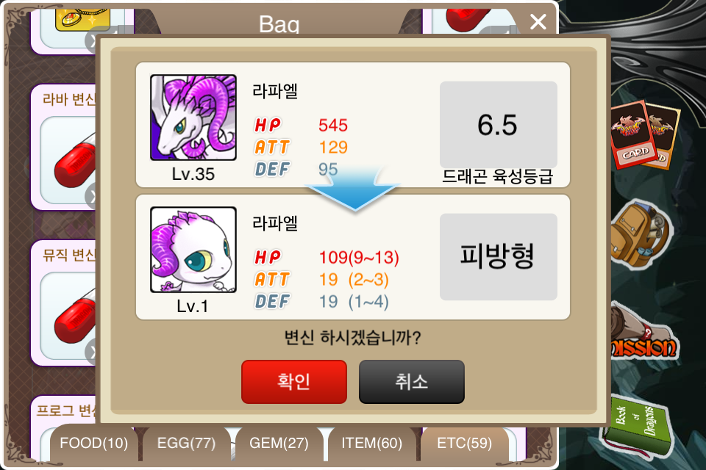Switch to the ETC(59) tab
The width and height of the screenshot is (706, 470).
464,443
